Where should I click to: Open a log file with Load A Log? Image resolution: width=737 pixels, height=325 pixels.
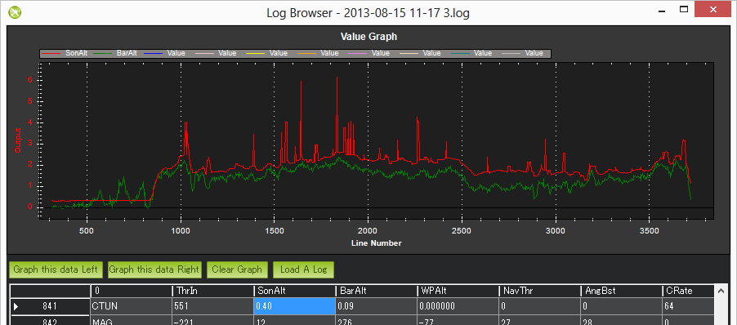pos(303,269)
